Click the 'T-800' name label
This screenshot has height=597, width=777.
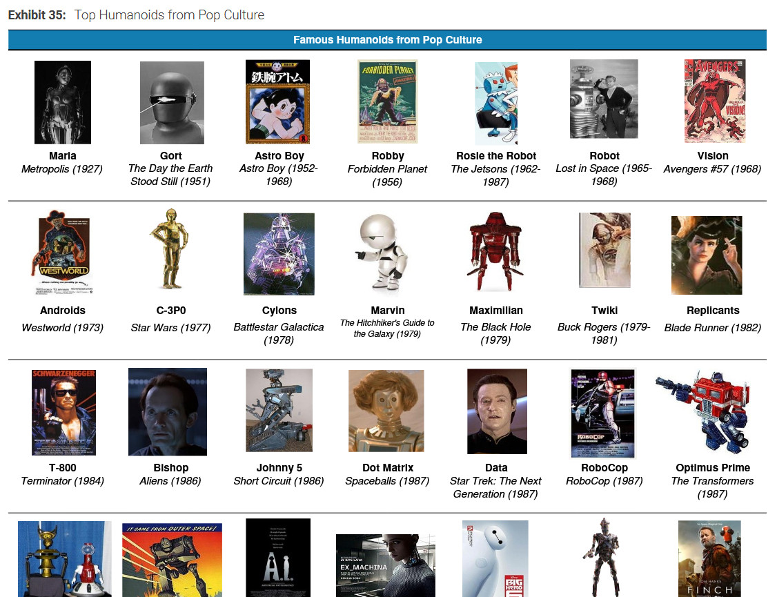pyautogui.click(x=62, y=468)
